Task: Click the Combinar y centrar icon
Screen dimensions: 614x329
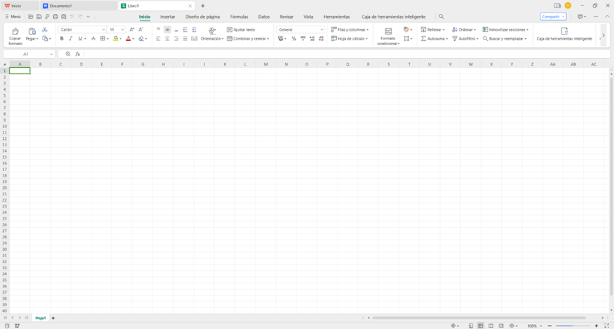Action: tap(230, 39)
